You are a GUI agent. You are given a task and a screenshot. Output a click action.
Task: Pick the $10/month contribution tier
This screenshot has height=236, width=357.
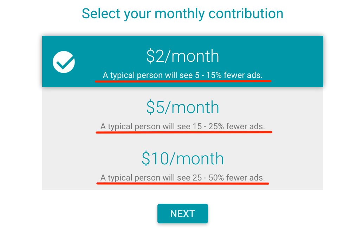182,164
